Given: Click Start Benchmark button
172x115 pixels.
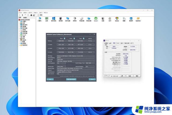Looking at the screenshot, I should coord(71,79).
